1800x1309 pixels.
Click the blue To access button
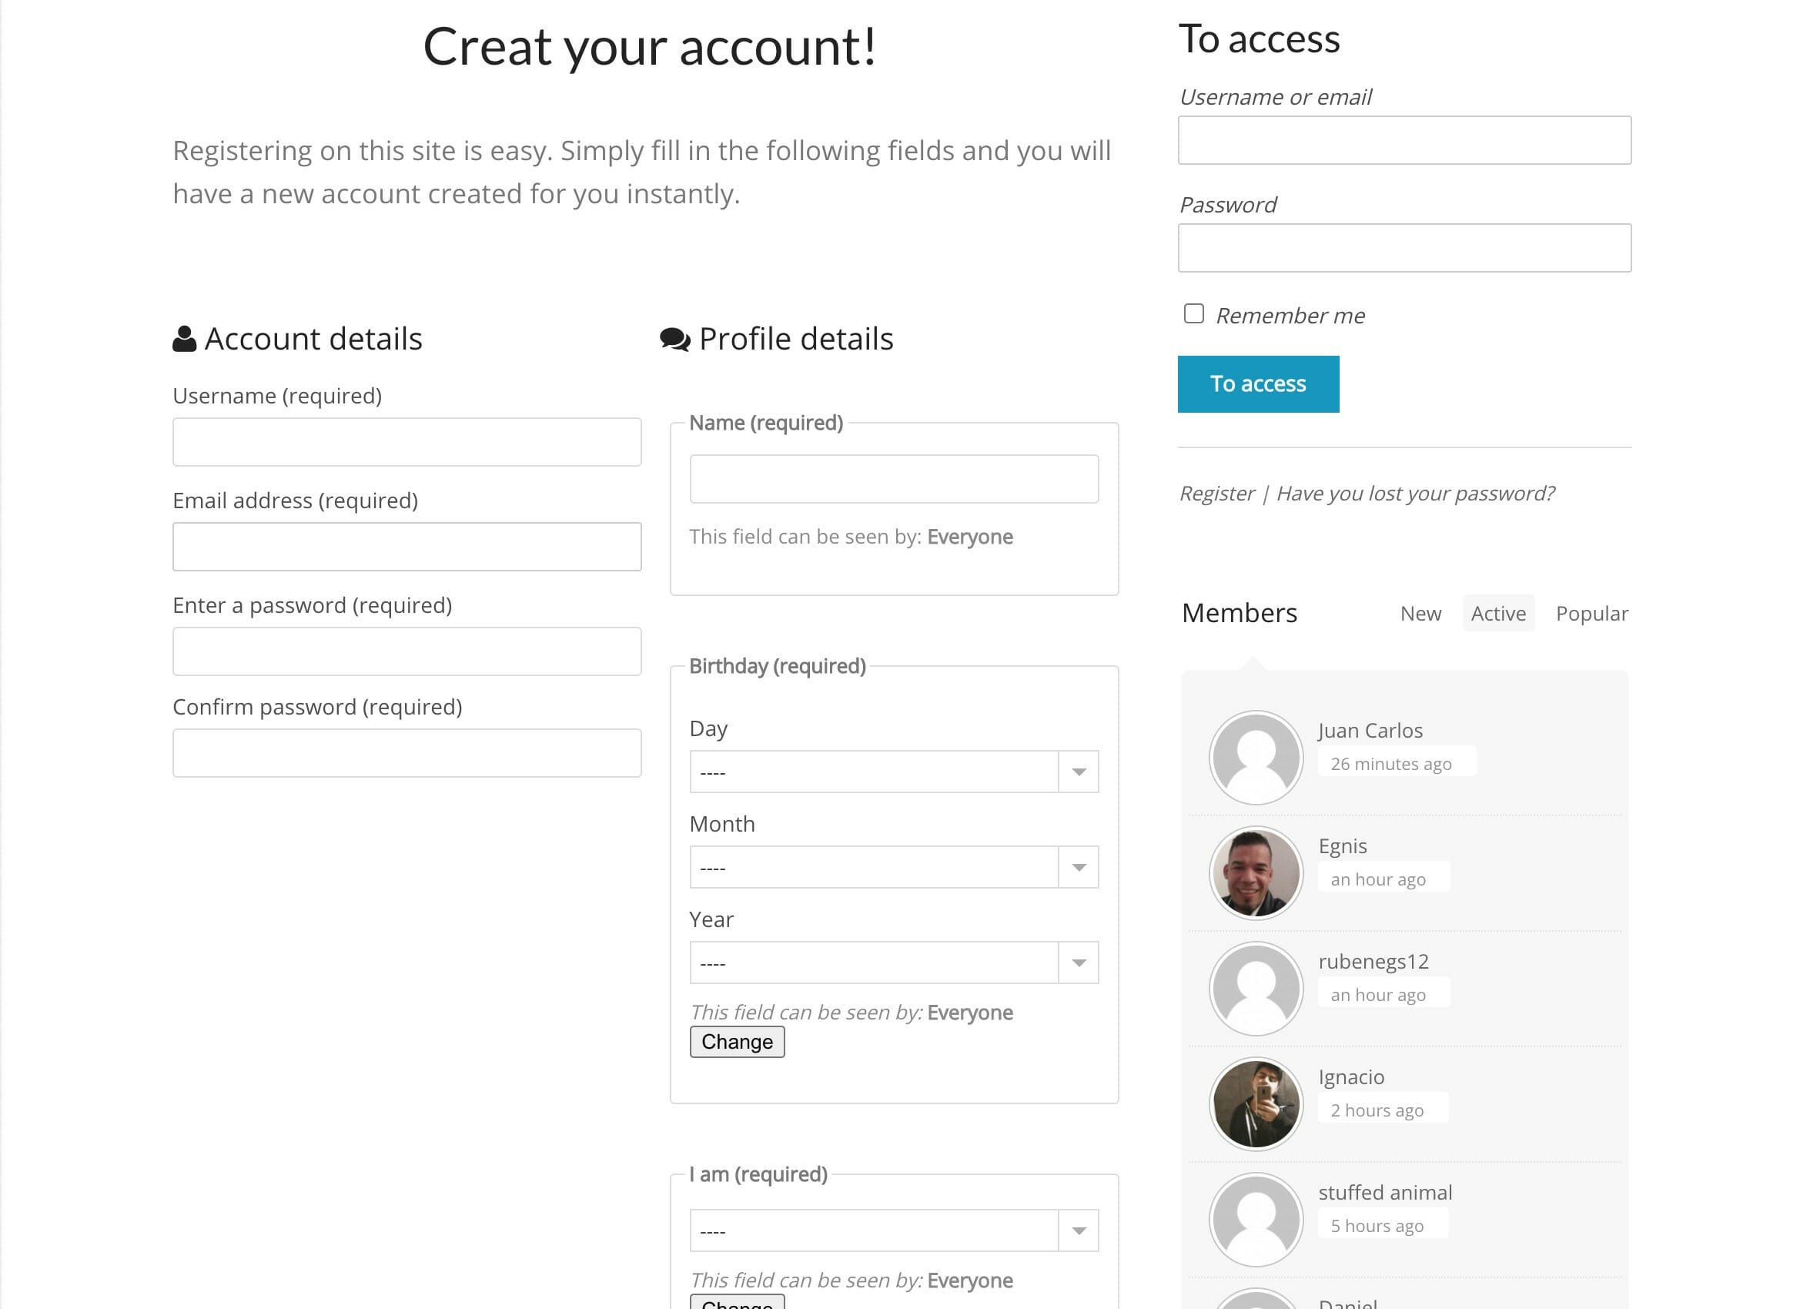(1258, 384)
